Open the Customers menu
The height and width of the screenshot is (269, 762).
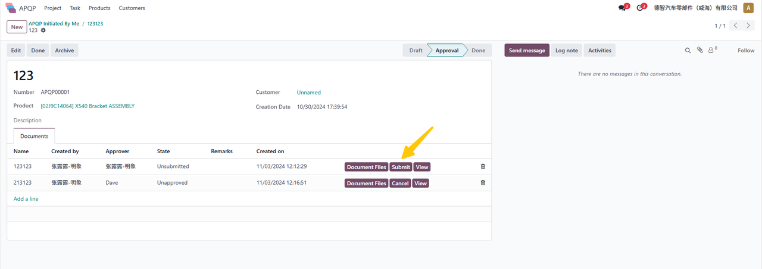[x=132, y=8]
